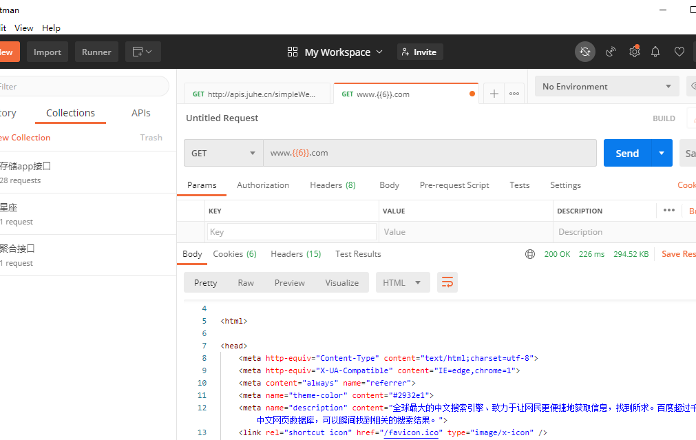Click the Import button

48,52
